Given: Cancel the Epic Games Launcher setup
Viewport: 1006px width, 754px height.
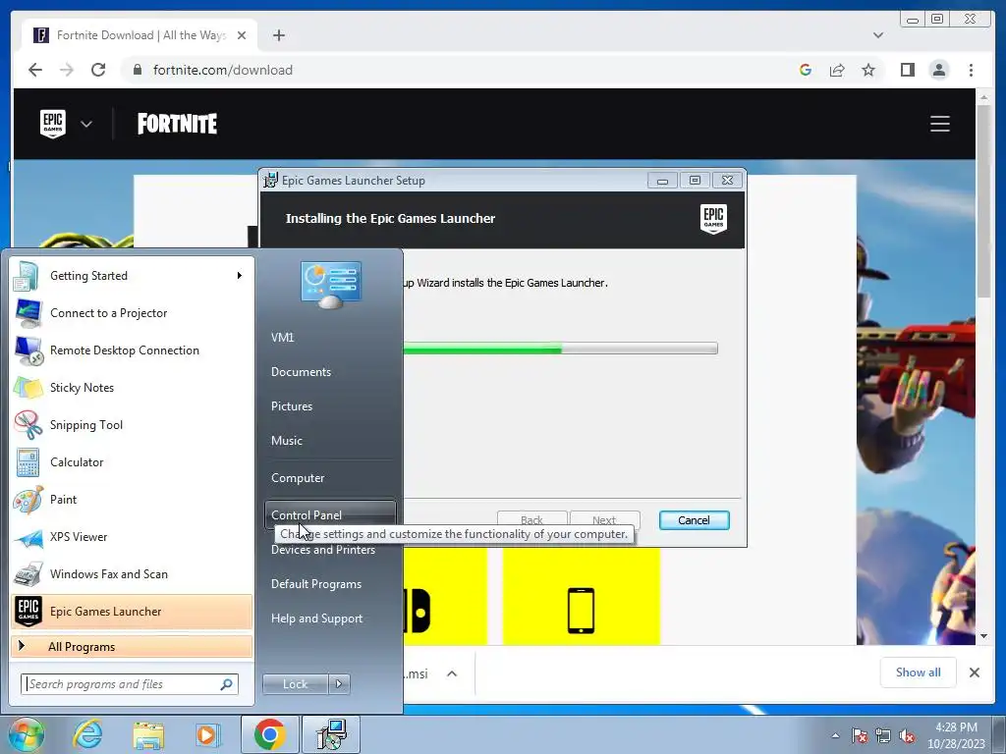Looking at the screenshot, I should pos(694,520).
